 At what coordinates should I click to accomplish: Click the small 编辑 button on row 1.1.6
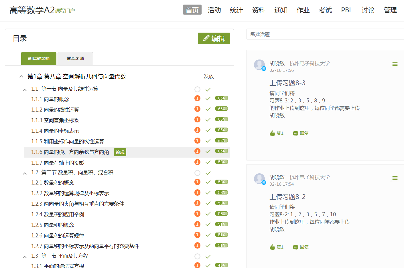point(120,152)
